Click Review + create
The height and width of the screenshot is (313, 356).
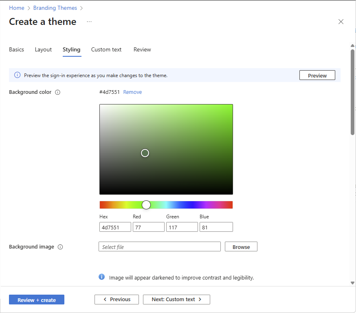point(37,300)
